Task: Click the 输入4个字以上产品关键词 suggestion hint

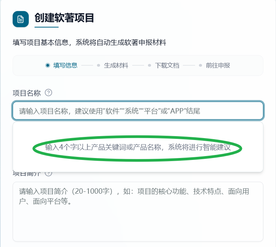Action: click(138, 147)
